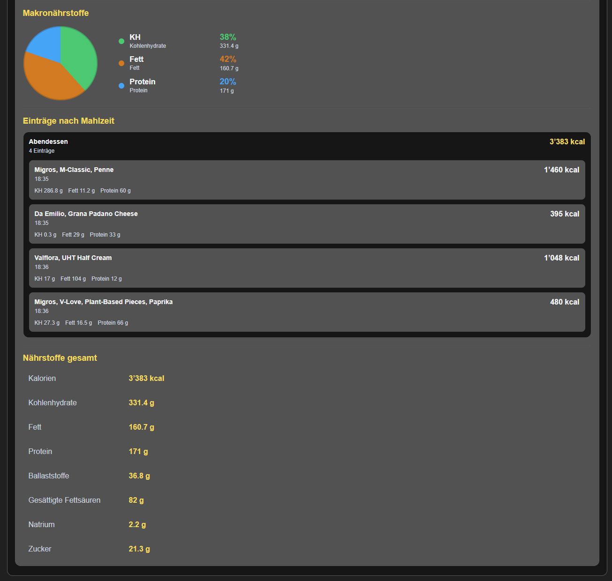This screenshot has width=612, height=581.
Task: Open the Valflora UHT Half Cream entry
Action: (307, 268)
